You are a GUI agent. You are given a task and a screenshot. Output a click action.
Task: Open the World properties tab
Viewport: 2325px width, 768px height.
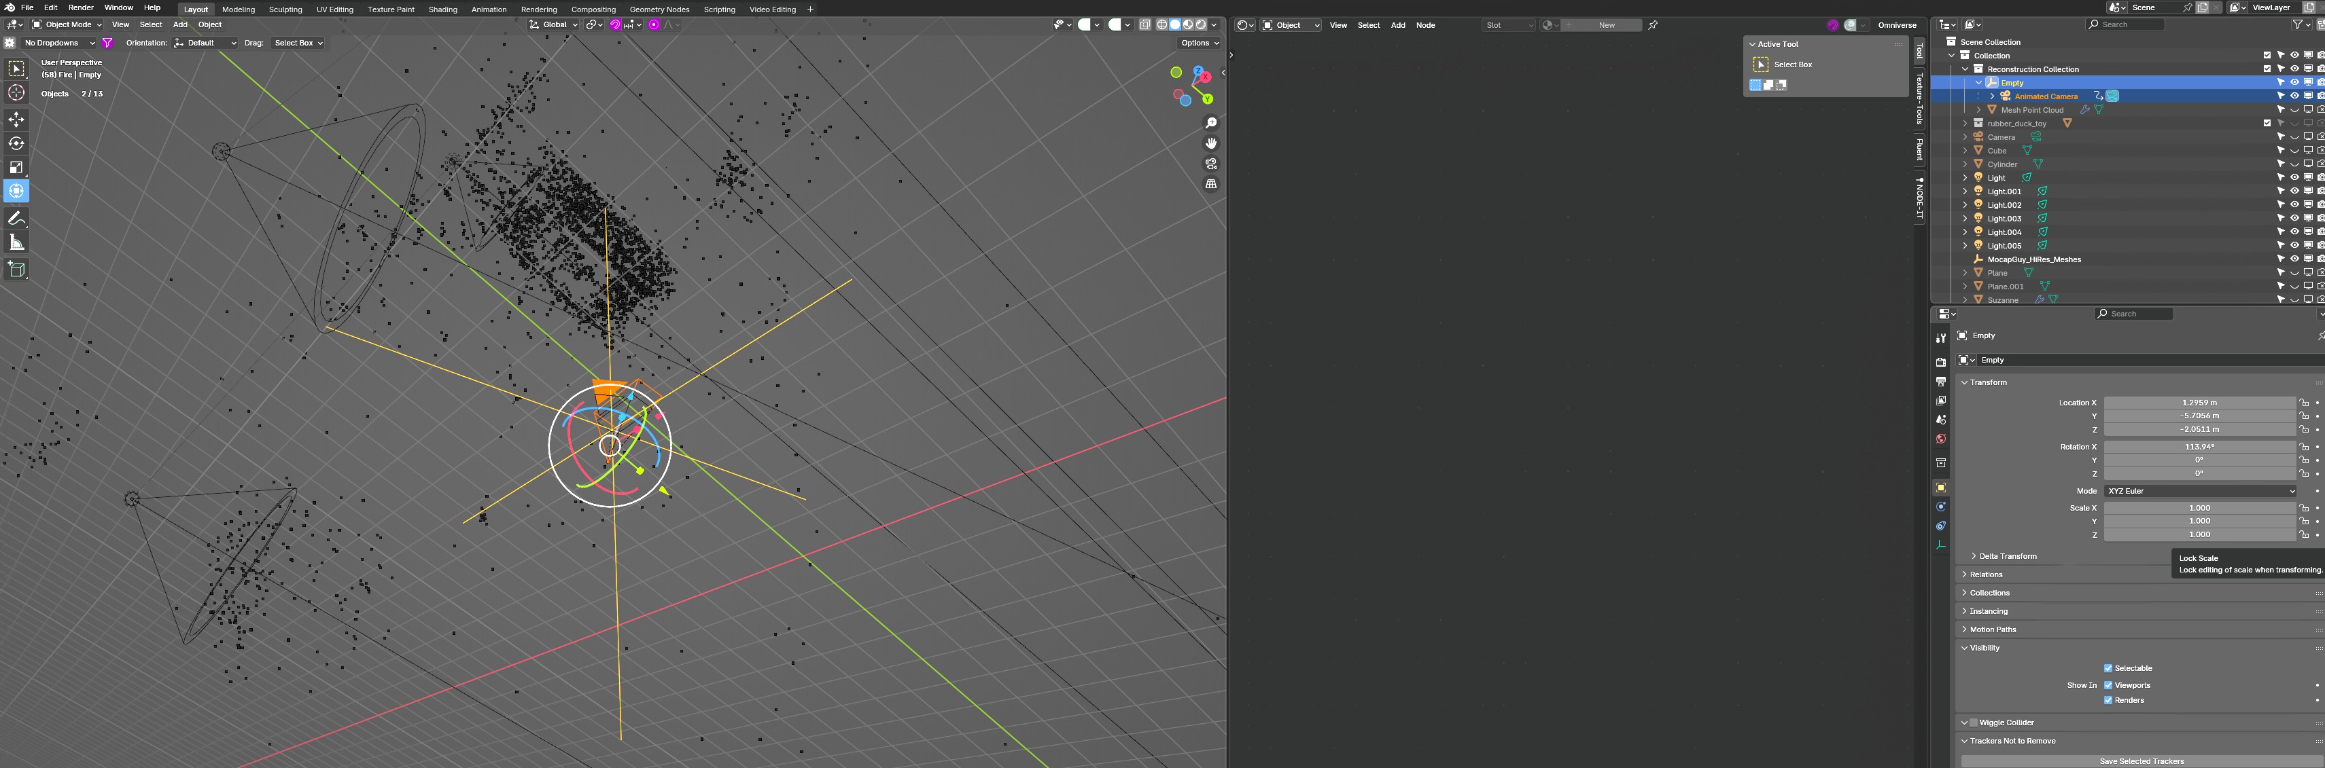pos(1940,439)
